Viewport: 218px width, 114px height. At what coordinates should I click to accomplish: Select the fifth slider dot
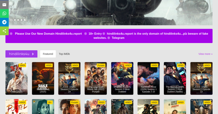click(x=24, y=20)
